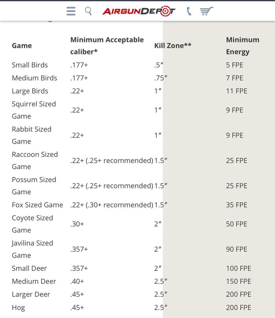Click the Fox Sized Game label
Screen dimensions: 275x318
(37, 205)
